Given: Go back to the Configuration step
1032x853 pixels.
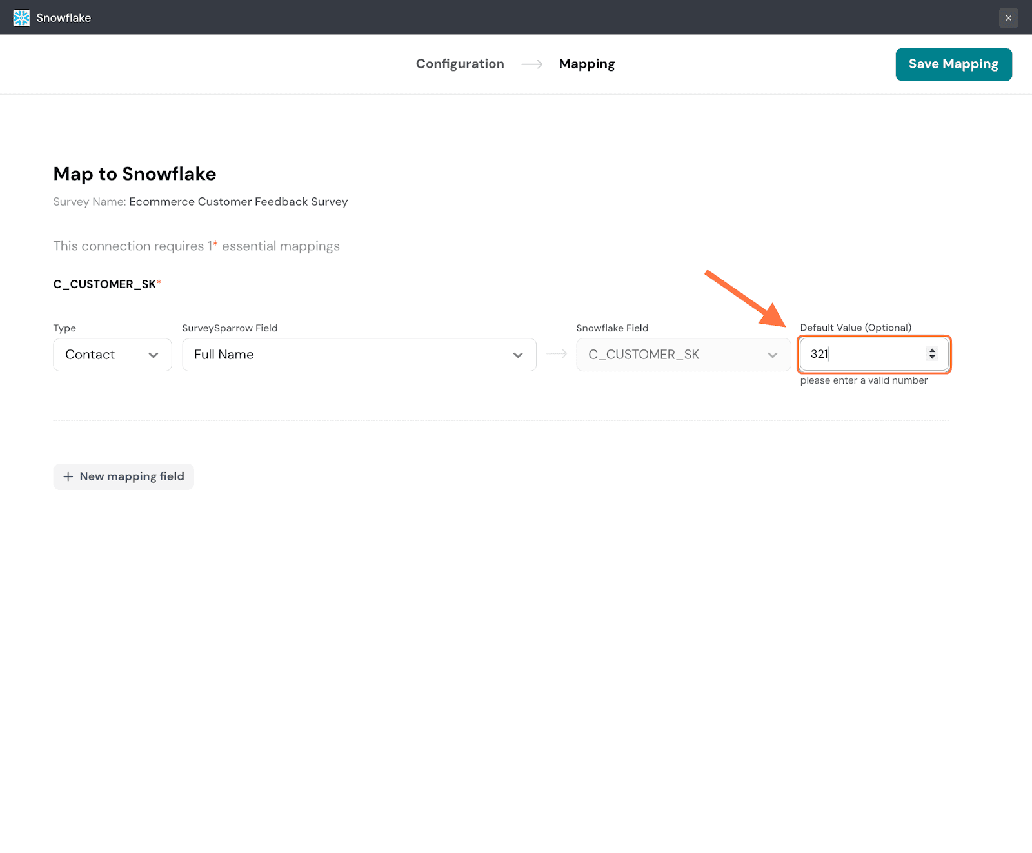Looking at the screenshot, I should point(459,64).
